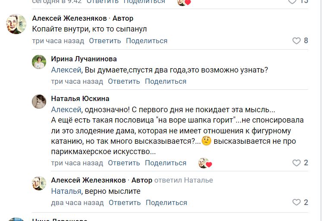This screenshot has height=221, width=322.
Task: Open Ирина Лучанинова's profile avatar
Action: (x=39, y=62)
